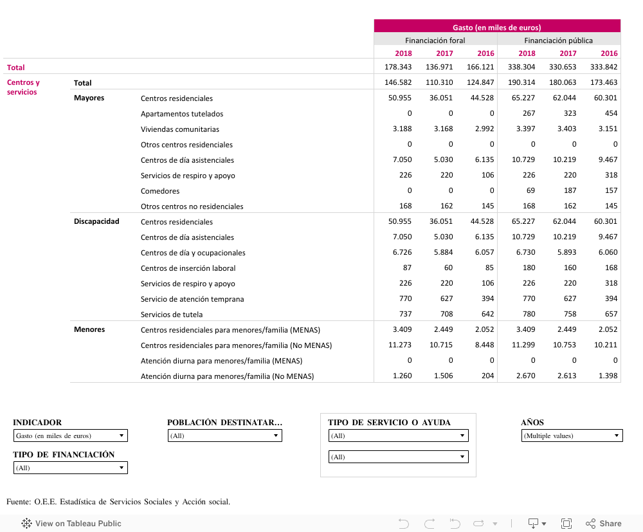Open the AÑOS multiple values dropdown
The height and width of the screenshot is (532, 643).
(572, 436)
